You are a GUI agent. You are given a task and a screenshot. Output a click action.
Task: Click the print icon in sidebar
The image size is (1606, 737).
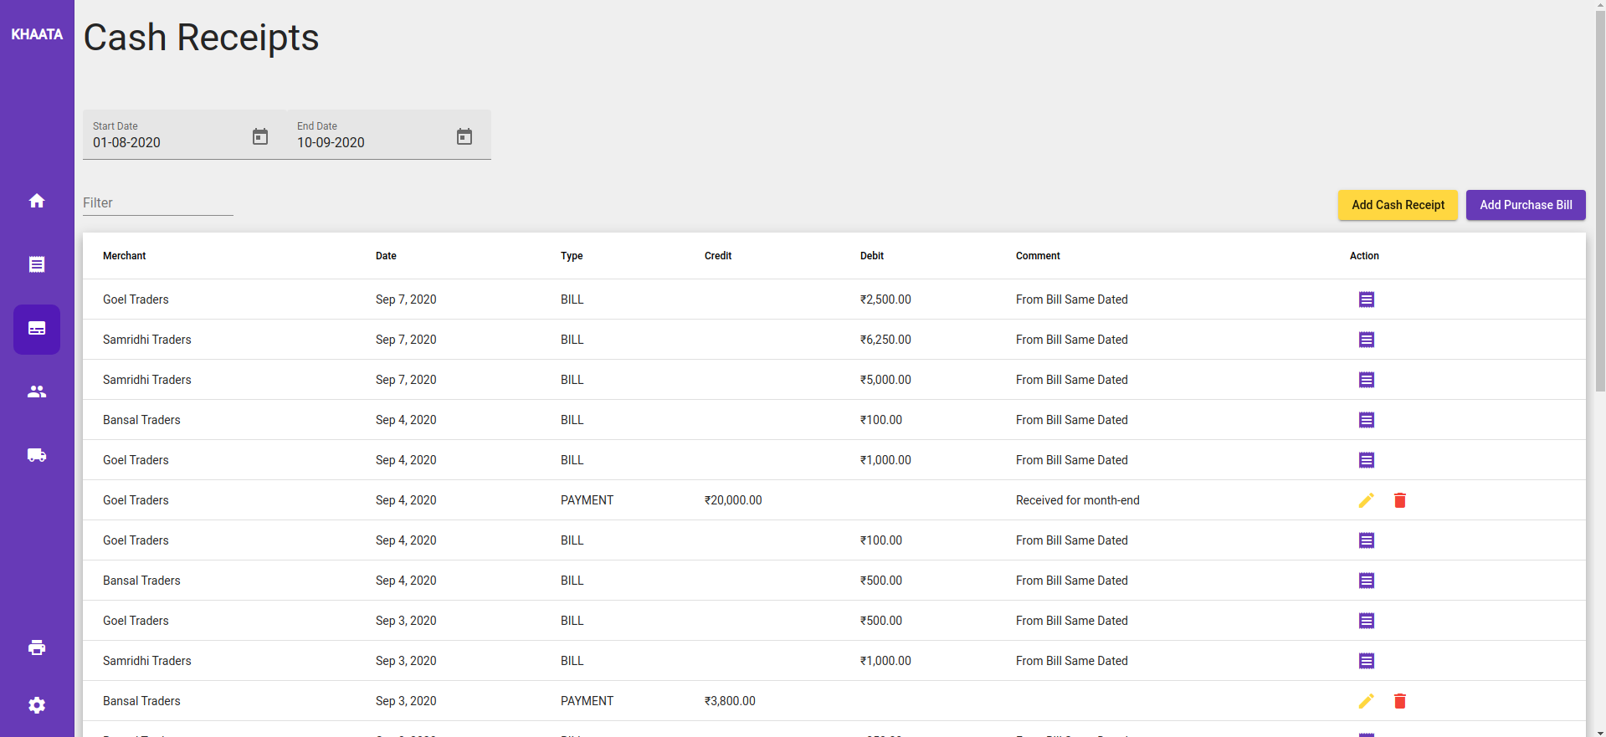pos(37,647)
